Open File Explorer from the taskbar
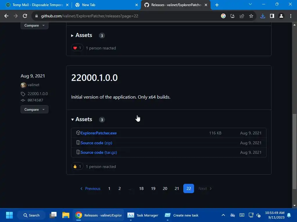 [x=66, y=215]
